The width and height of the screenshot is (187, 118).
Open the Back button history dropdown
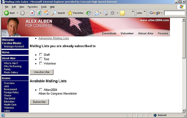pyautogui.click(x=17, y=13)
